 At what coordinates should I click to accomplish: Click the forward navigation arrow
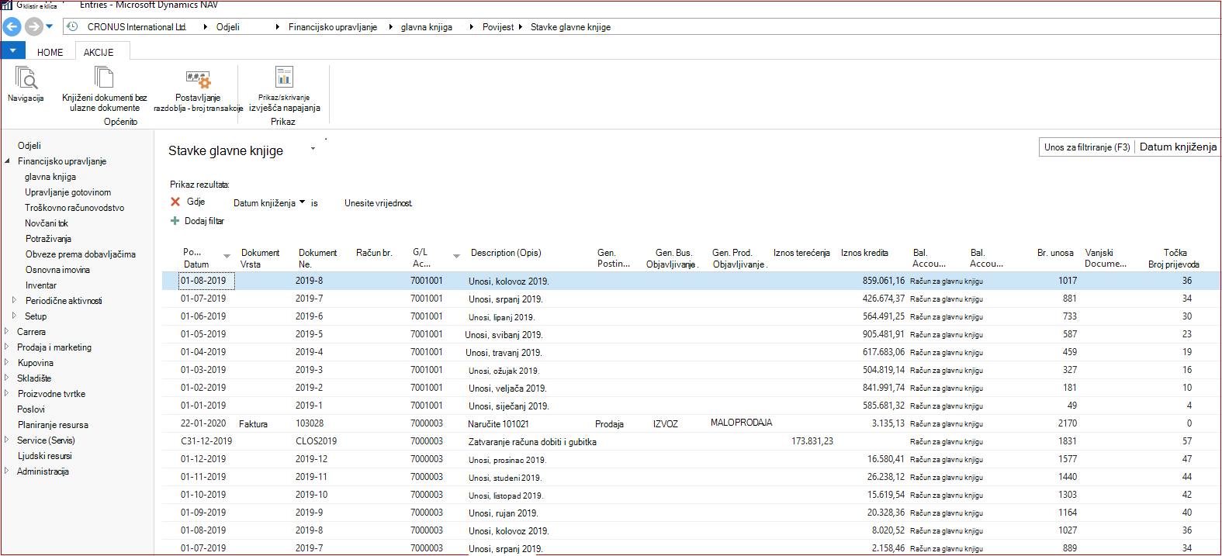click(x=33, y=27)
